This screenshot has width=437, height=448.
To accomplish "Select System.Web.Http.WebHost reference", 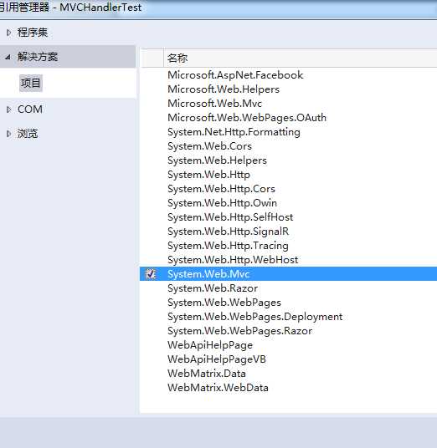I will click(233, 260).
